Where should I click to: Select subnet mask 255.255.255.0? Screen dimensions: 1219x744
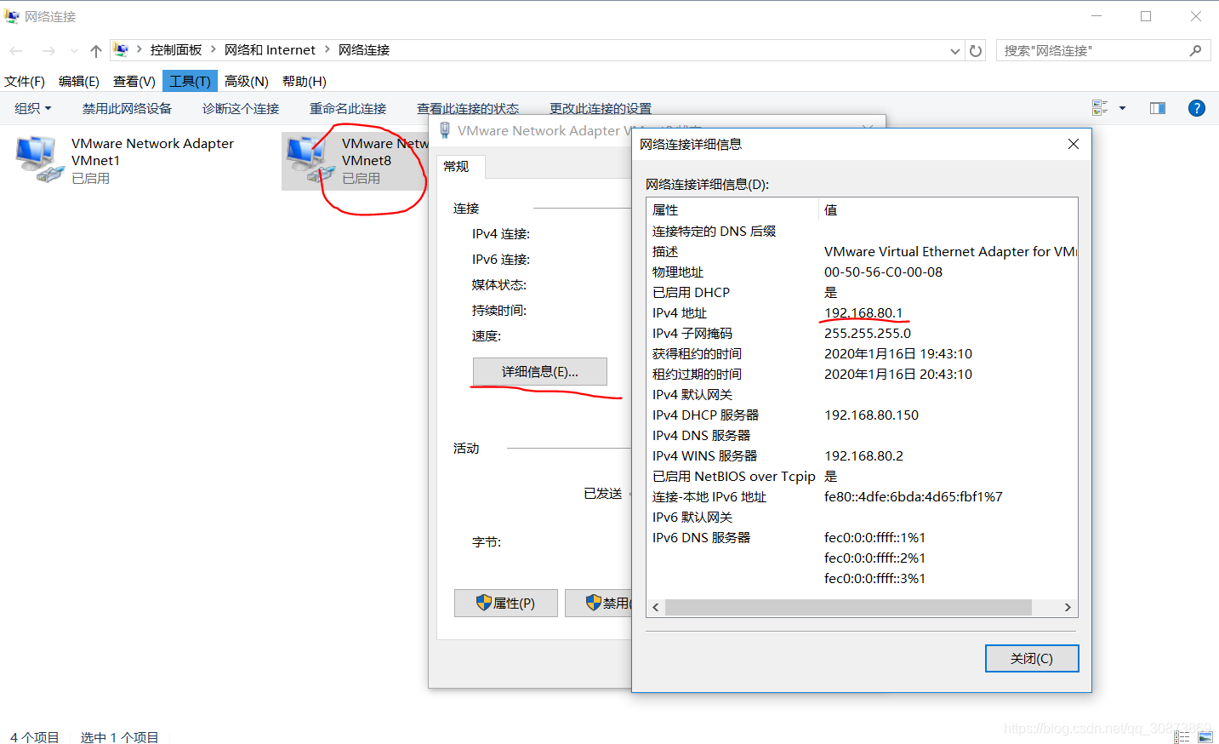pyautogui.click(x=868, y=333)
